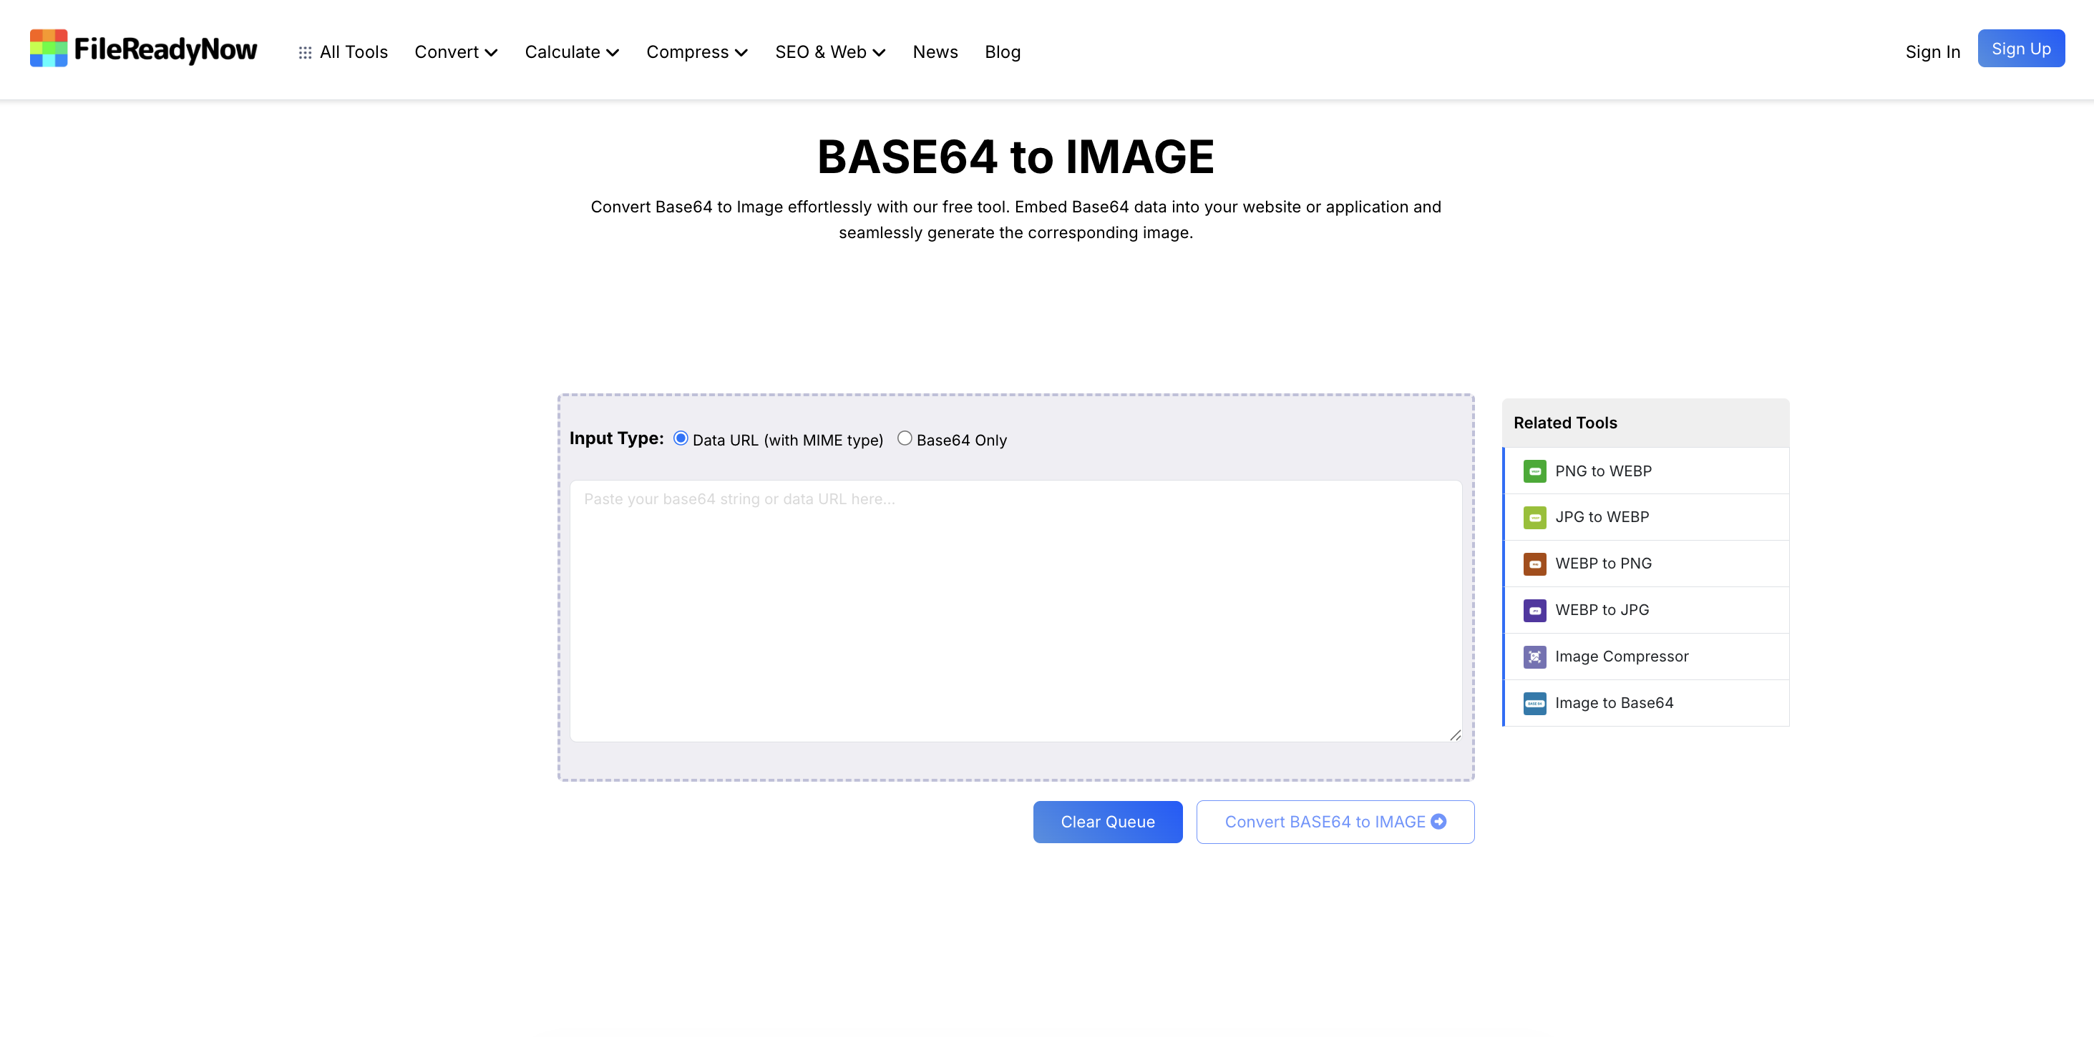Click the purple WEBP to JPG icon

pyautogui.click(x=1534, y=610)
